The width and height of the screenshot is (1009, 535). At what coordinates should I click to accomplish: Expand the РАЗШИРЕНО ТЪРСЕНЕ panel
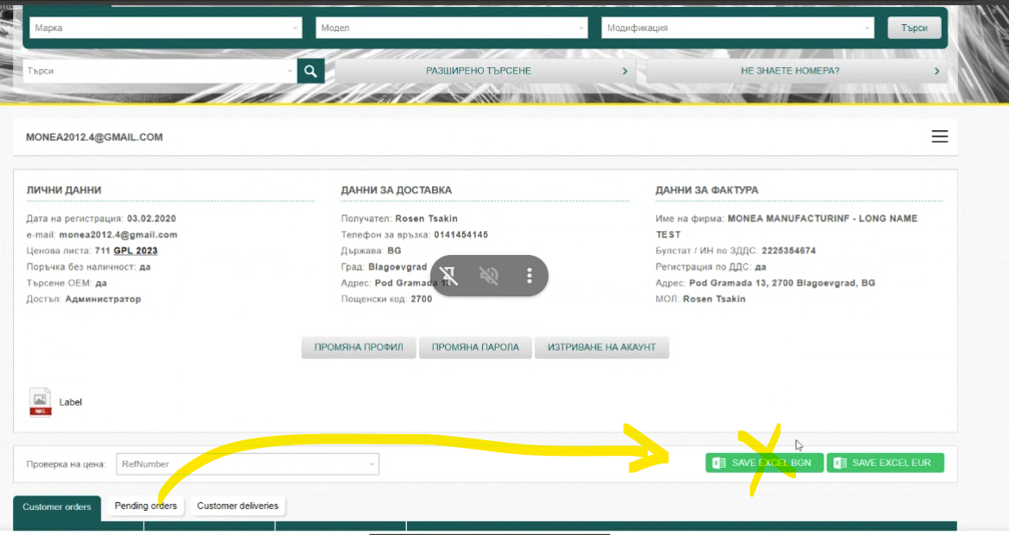click(485, 71)
